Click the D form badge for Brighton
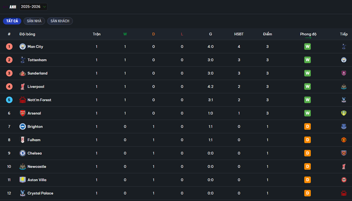This screenshot has width=352, height=201. coord(307,126)
